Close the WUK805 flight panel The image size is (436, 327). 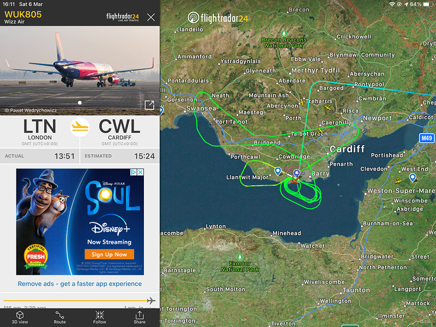pos(151,17)
